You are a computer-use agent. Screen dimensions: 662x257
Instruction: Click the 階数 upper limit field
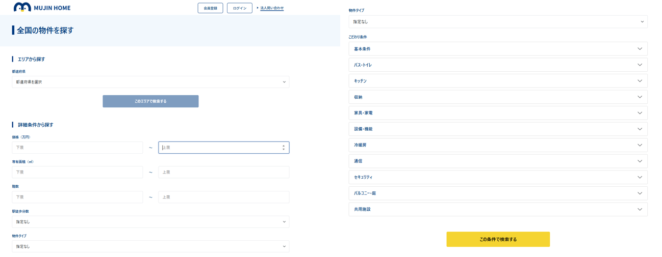[223, 197]
